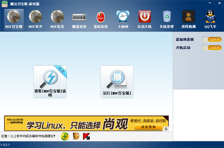Click the 注意：以上软件均经杀毒软件检测通过 notice text
224x148 pixels.
click(x=28, y=136)
